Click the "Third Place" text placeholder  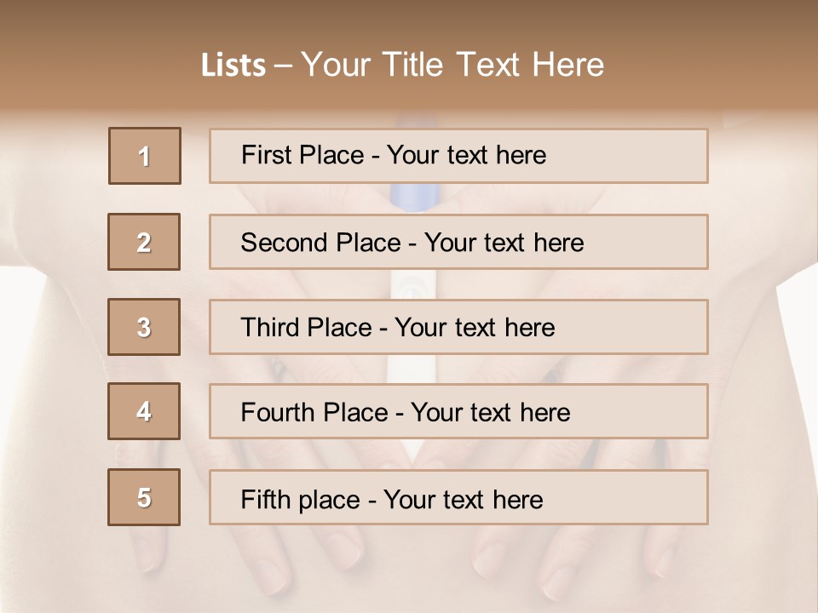point(458,327)
